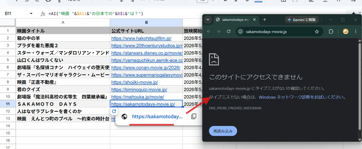362x149 pixels.
Task: Open the shojiki-movie.jp link
Action: pos(135,82)
